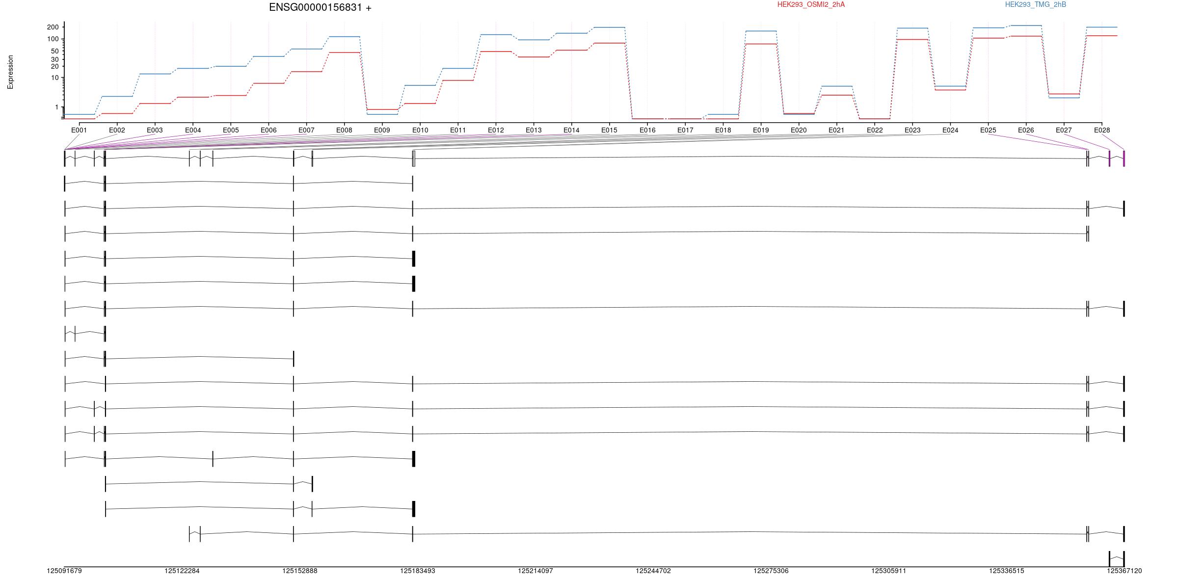Click exon label E007
Image resolution: width=1178 pixels, height=579 pixels.
pyautogui.click(x=306, y=130)
